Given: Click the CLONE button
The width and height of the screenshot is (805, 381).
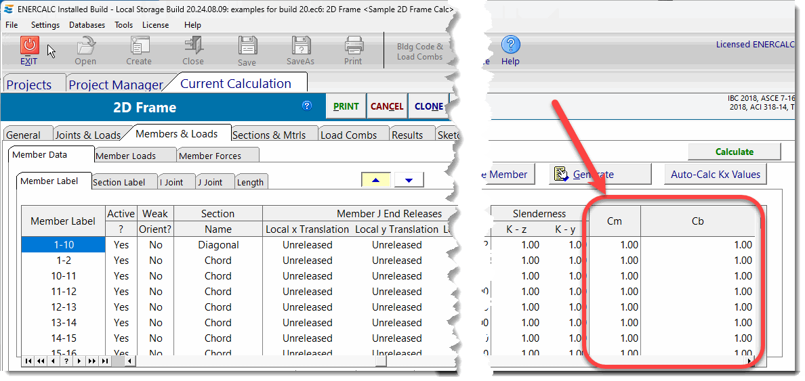Looking at the screenshot, I should pyautogui.click(x=429, y=106).
